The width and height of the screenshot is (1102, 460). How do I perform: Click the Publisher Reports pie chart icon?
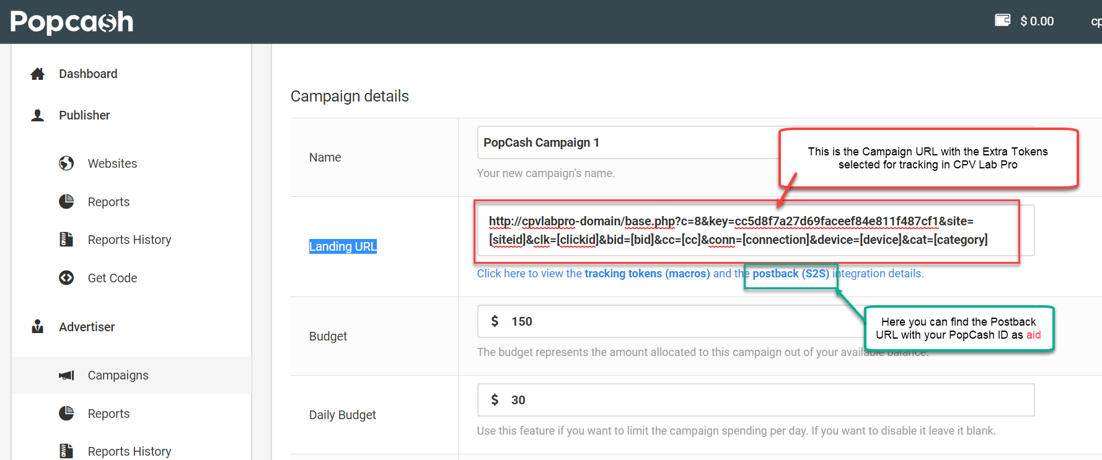point(66,202)
